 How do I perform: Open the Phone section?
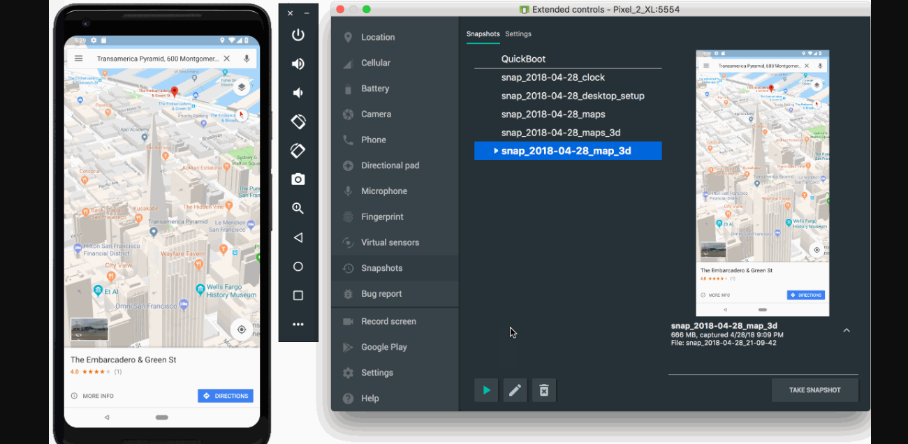coord(395,140)
